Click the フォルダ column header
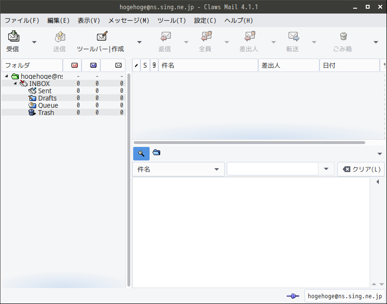Viewport: 387px width, 304px height. pos(32,65)
